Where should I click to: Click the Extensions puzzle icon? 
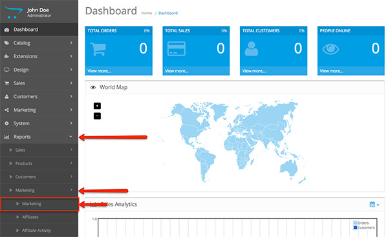[x=6, y=56]
